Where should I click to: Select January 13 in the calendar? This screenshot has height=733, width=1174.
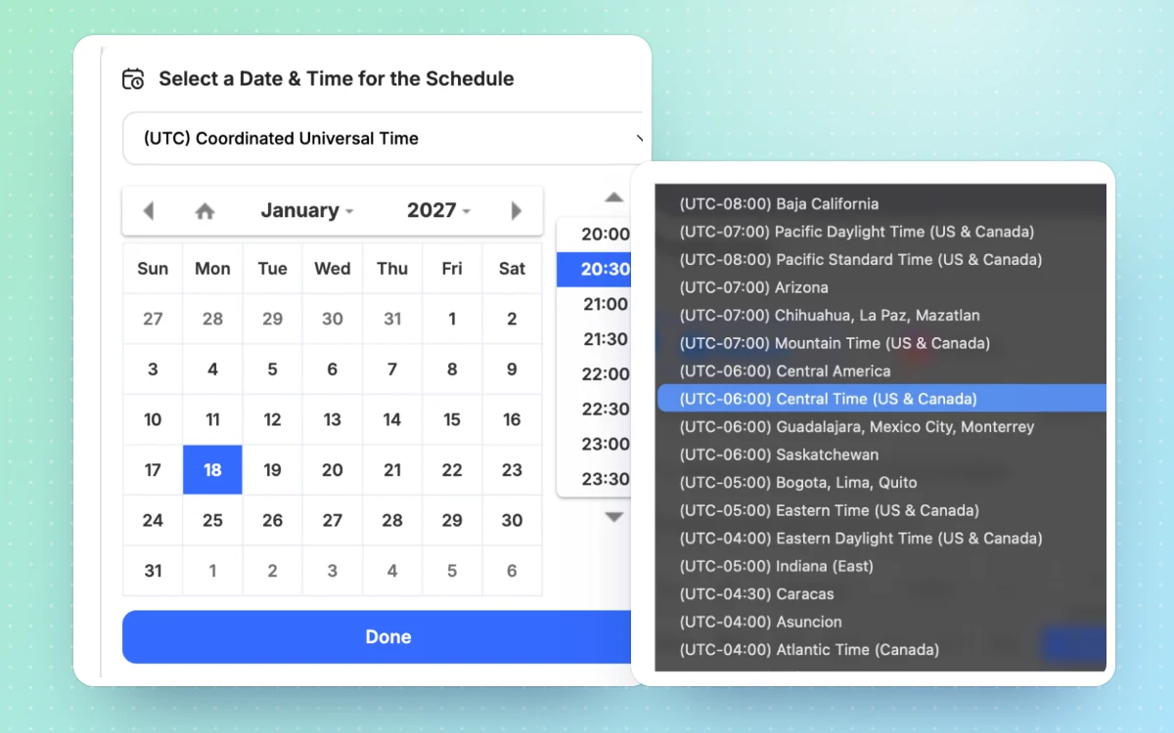click(333, 419)
